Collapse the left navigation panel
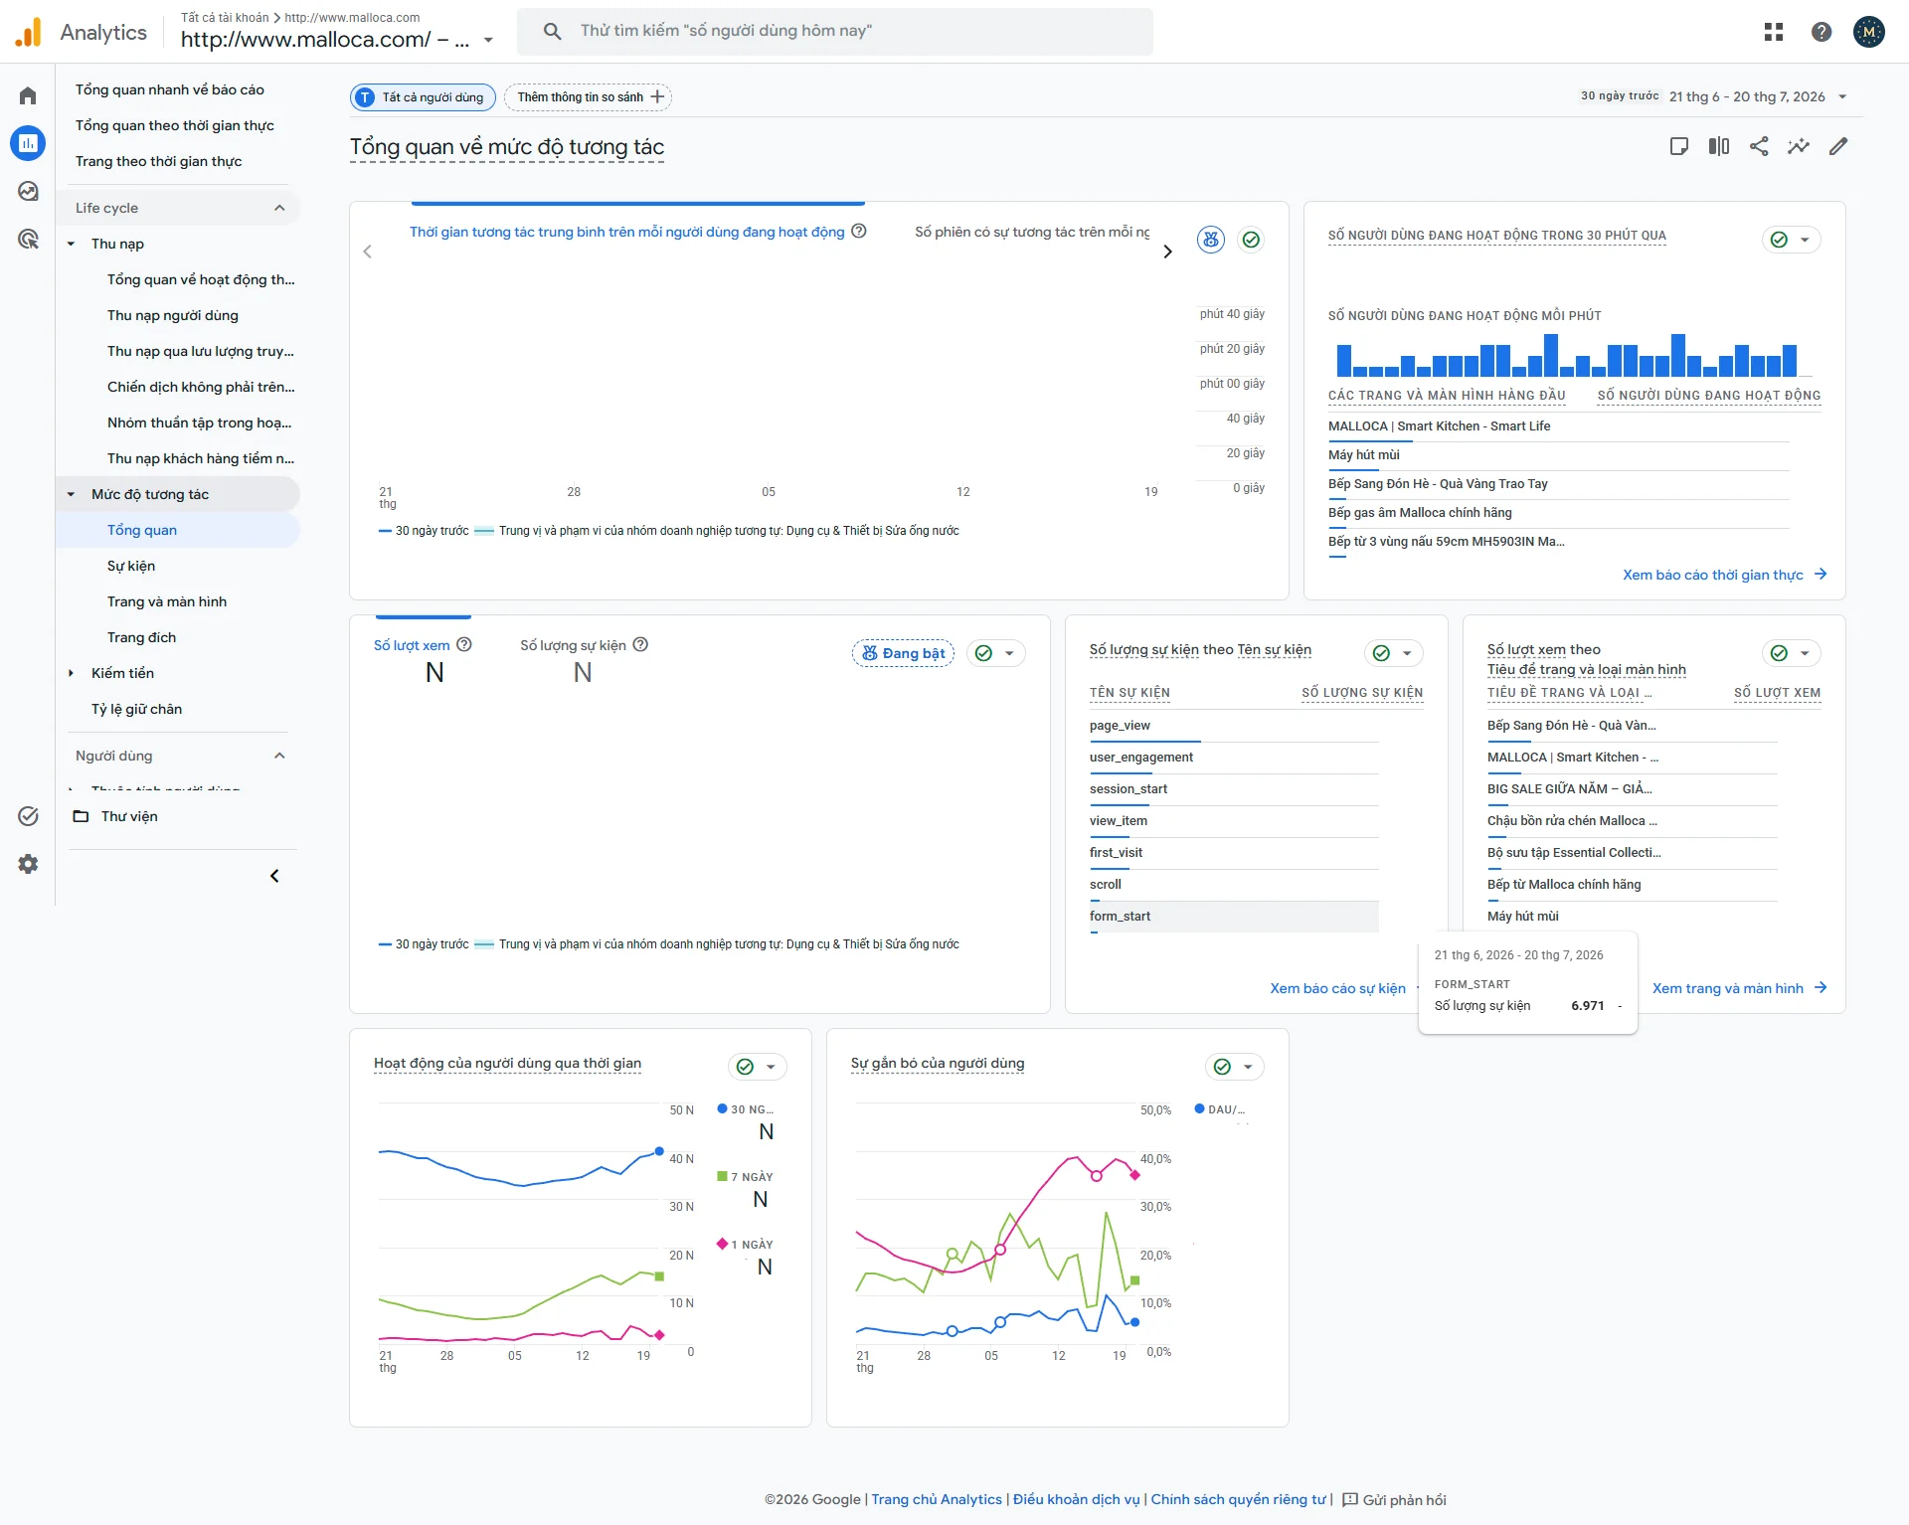The width and height of the screenshot is (1909, 1525). (274, 876)
